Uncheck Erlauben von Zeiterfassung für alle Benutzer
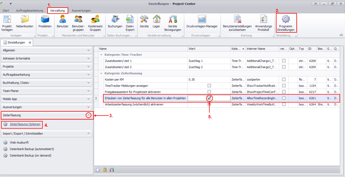The height and width of the screenshot is (177, 345). 209,98
